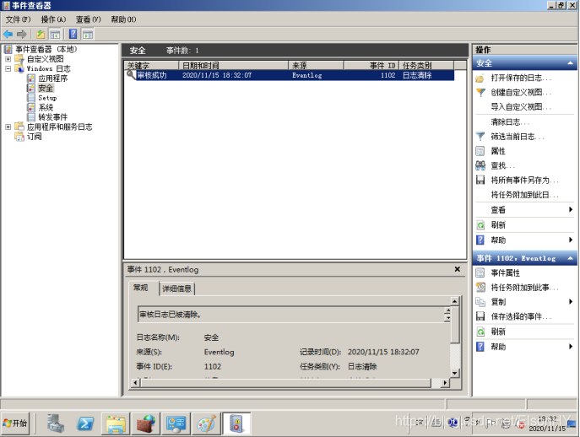Expand the 应用程序和服务日志 tree node
This screenshot has height=437, width=580.
(8, 127)
